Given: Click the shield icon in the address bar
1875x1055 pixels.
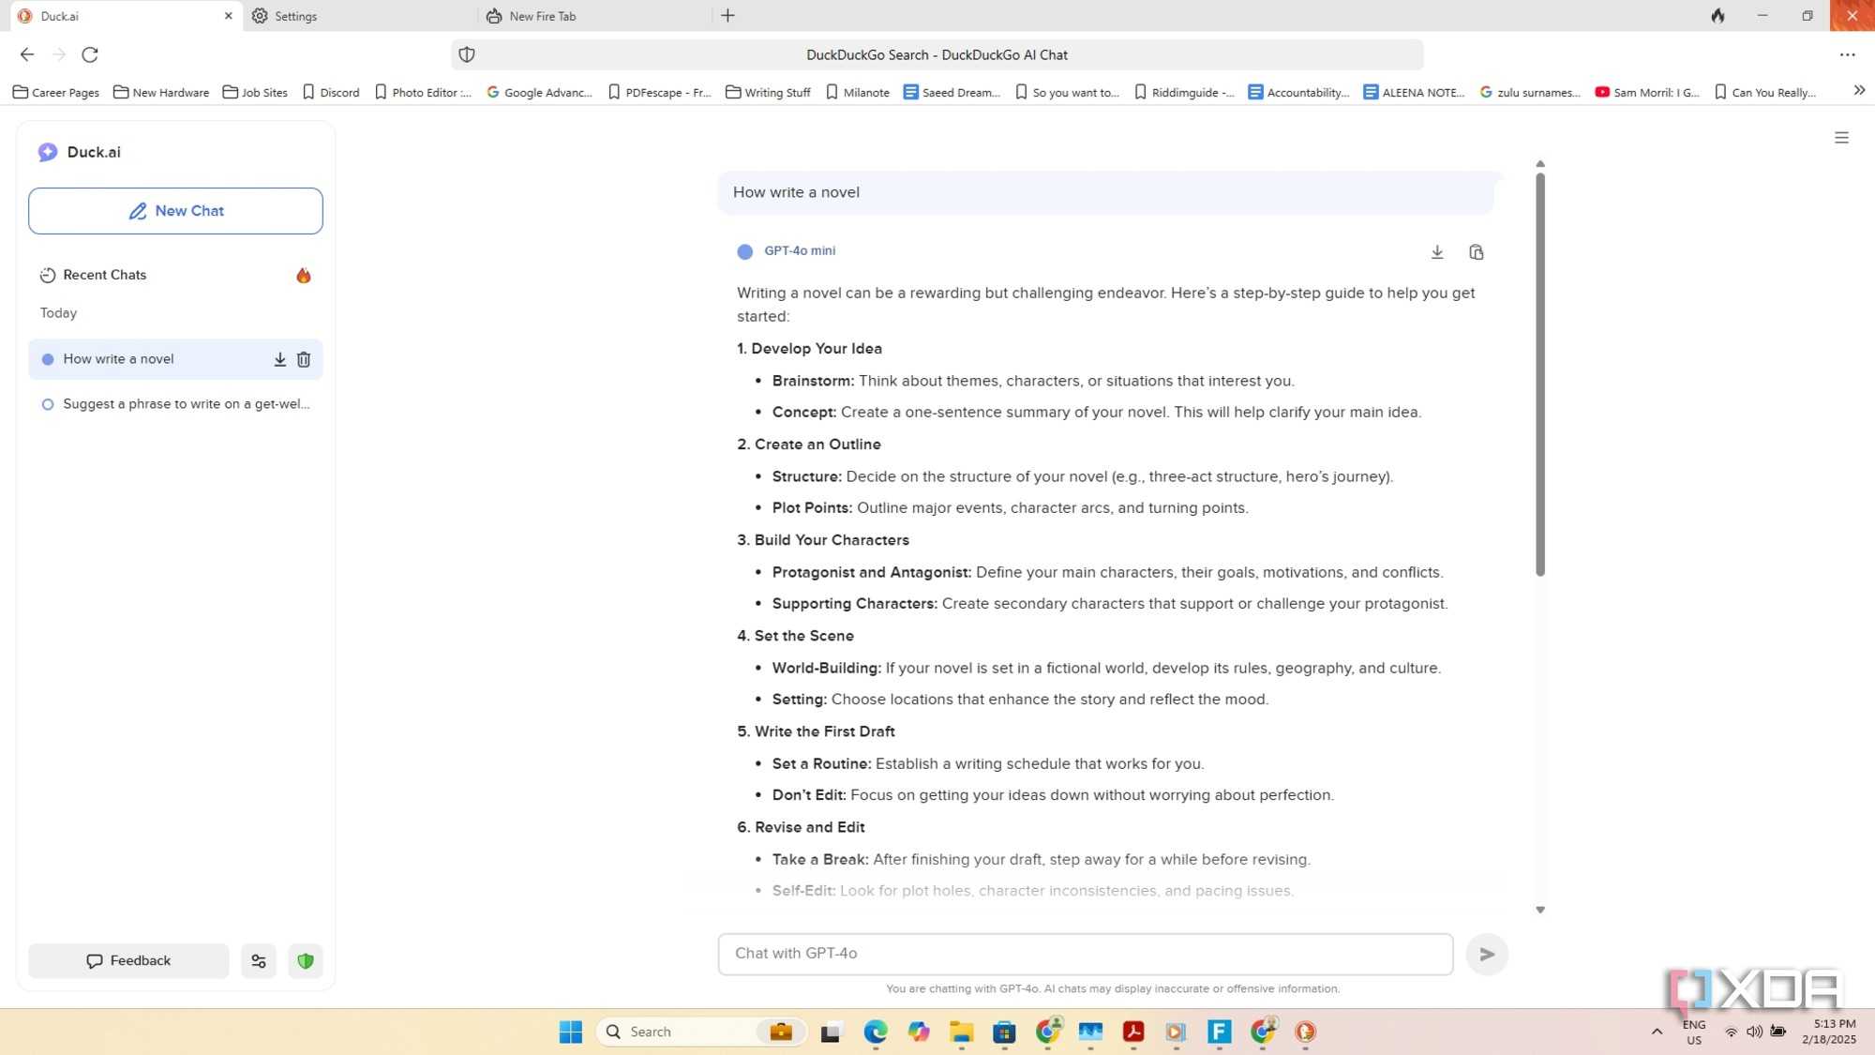Looking at the screenshot, I should tap(467, 54).
